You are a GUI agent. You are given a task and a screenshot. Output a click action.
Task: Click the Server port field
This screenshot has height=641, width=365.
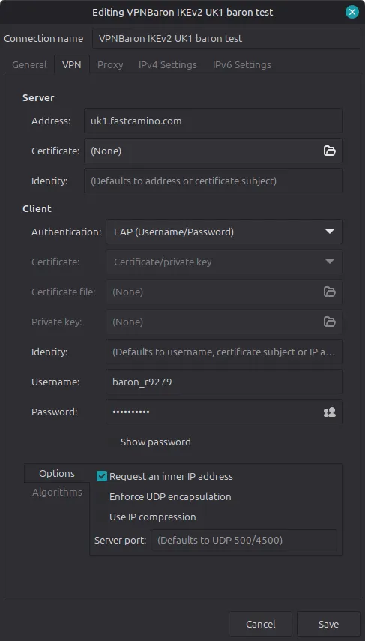pyautogui.click(x=244, y=540)
